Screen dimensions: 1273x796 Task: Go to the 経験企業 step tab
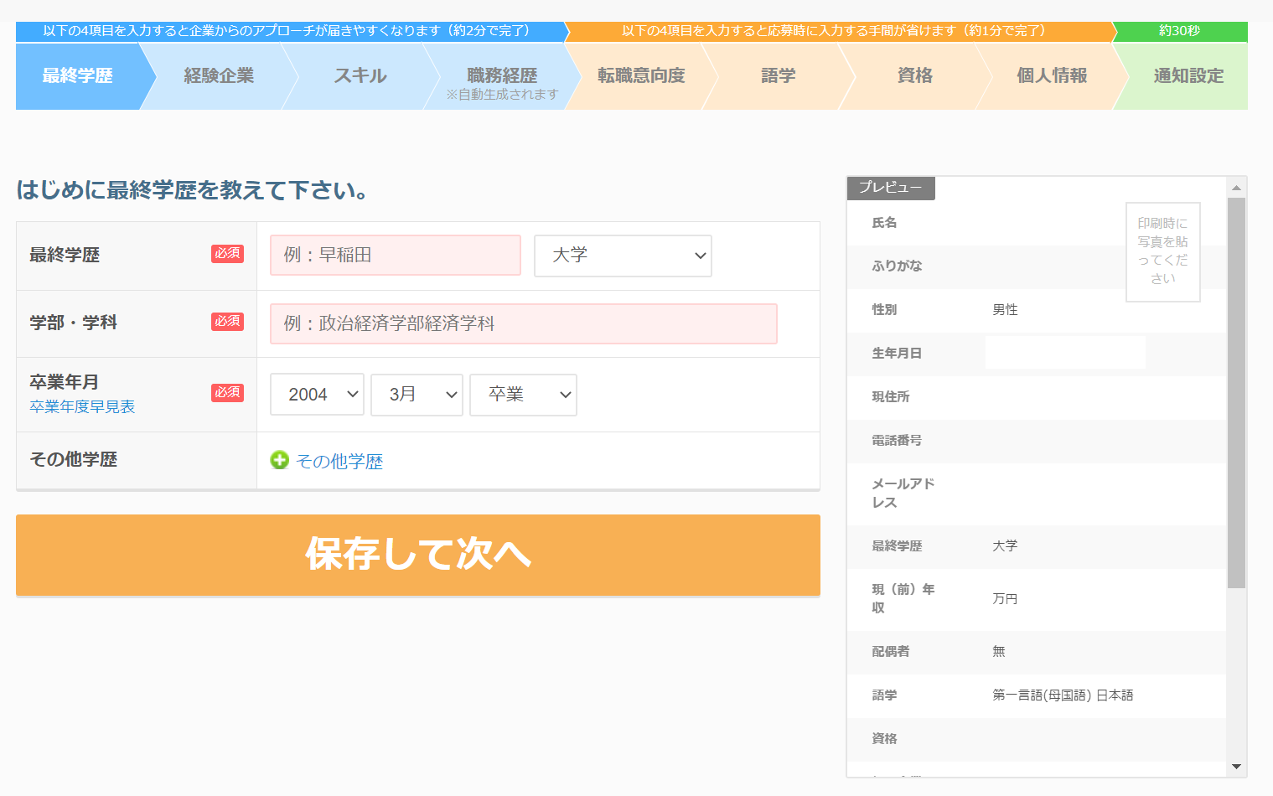click(219, 76)
